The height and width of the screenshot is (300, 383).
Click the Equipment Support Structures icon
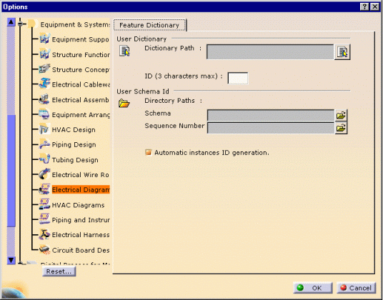(x=45, y=39)
